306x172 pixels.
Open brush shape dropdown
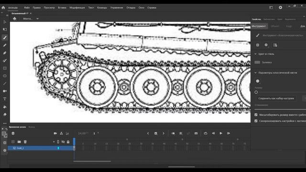258,81
